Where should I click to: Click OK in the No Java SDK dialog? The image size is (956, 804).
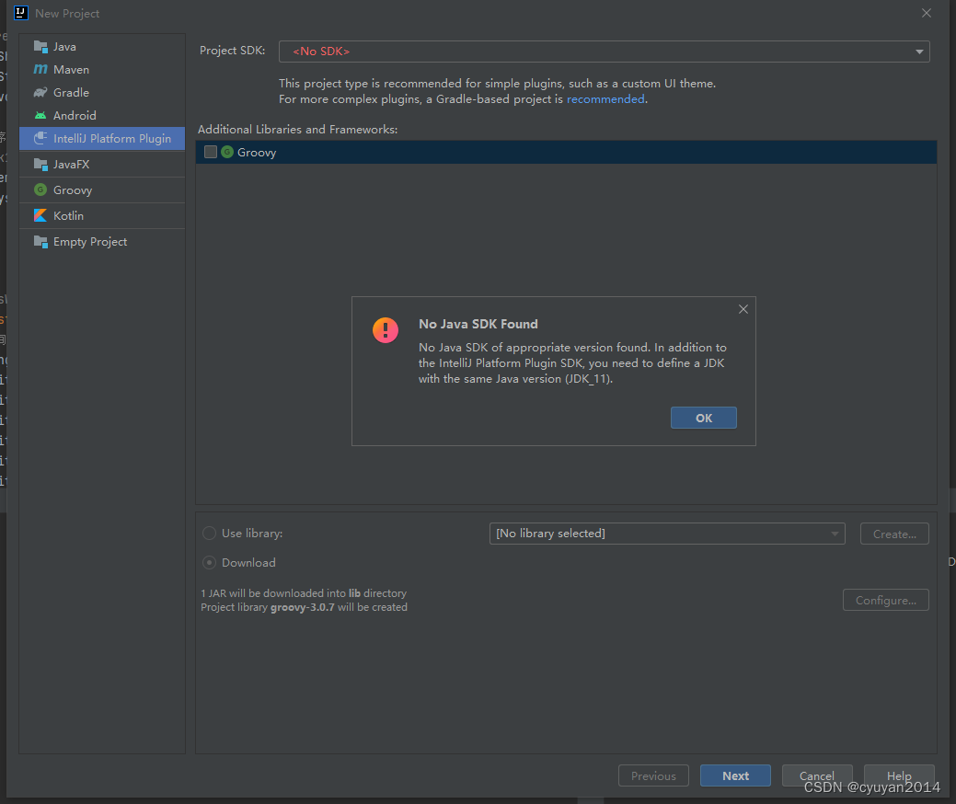pos(704,418)
